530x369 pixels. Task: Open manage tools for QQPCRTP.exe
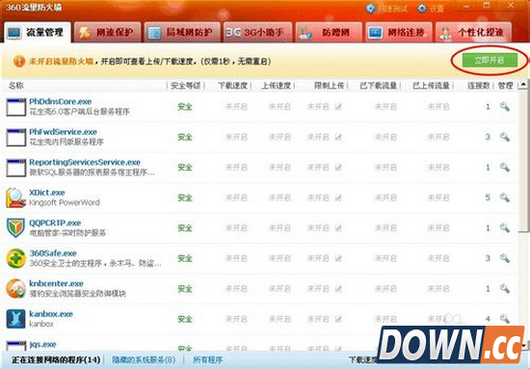(x=504, y=227)
